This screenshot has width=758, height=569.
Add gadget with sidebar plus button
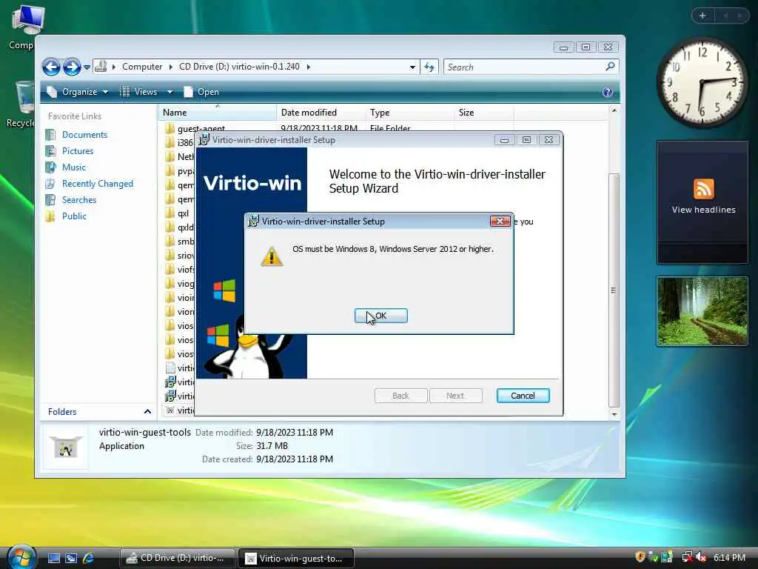pyautogui.click(x=702, y=16)
